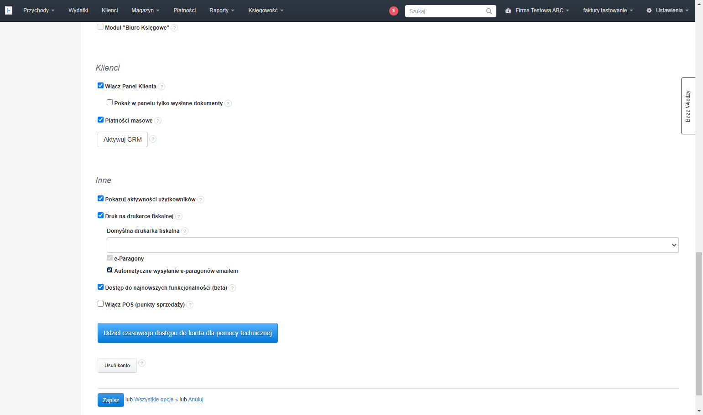Show help for Włącz POS
Image resolution: width=703 pixels, height=415 pixels.
click(x=190, y=305)
